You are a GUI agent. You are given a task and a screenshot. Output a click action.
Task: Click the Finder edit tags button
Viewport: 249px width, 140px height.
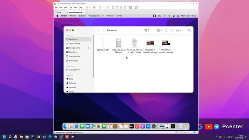coord(172,30)
